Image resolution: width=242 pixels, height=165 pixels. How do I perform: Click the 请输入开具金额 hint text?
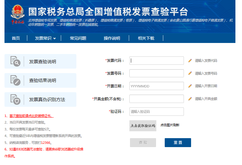[206, 99]
